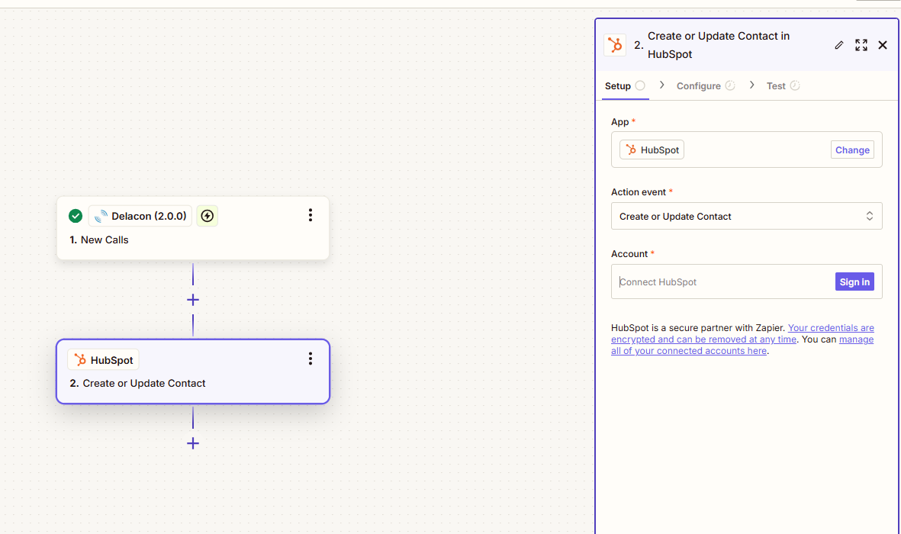Image resolution: width=901 pixels, height=534 pixels.
Task: Select the 1. New Calls step card
Action: (193, 228)
